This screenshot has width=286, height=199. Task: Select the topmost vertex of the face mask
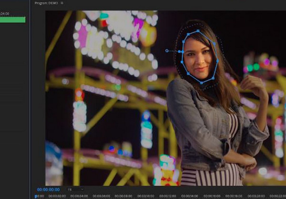[198, 31]
